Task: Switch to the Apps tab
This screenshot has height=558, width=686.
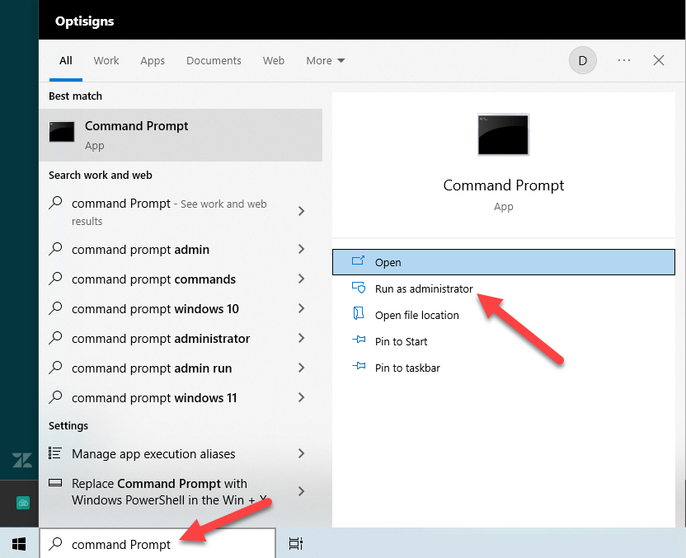Action: tap(153, 60)
